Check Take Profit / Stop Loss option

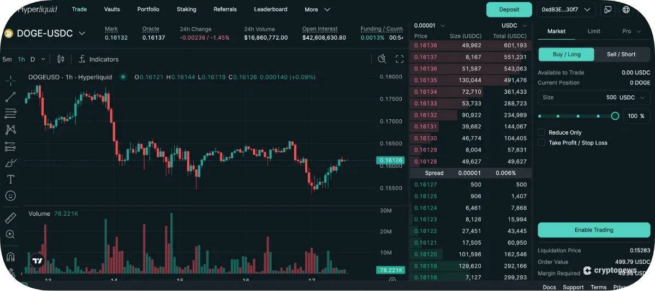[x=541, y=143]
